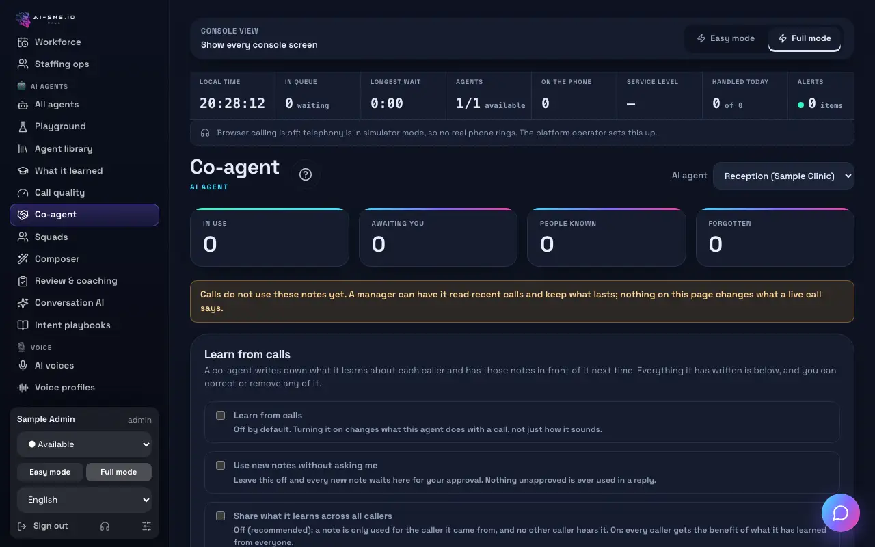
Task: Select Full mode in console view
Action: (805, 38)
